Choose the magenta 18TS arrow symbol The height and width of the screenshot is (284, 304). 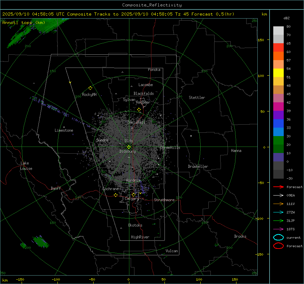(278, 229)
